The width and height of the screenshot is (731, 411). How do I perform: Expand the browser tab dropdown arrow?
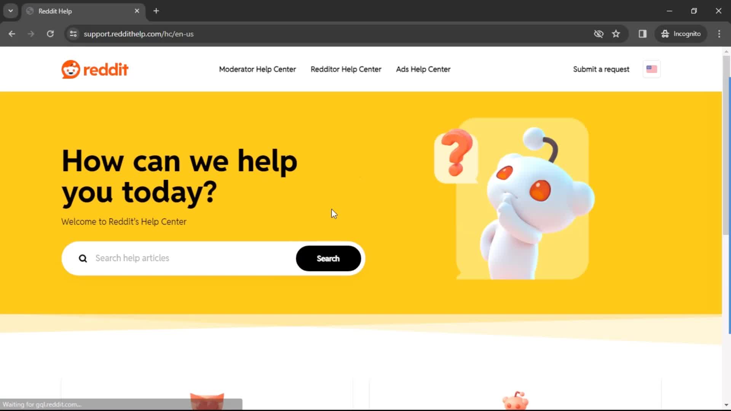coord(11,11)
